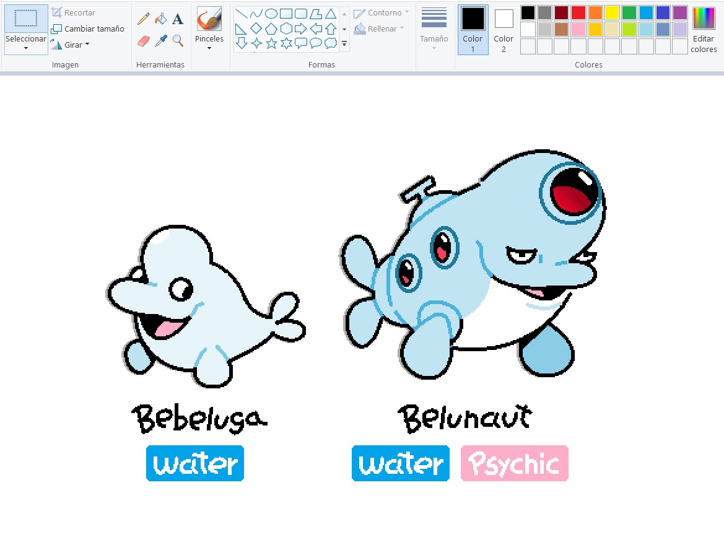Viewport: 724px width, 550px height.
Task: Expand the full shapes gallery
Action: 344,44
